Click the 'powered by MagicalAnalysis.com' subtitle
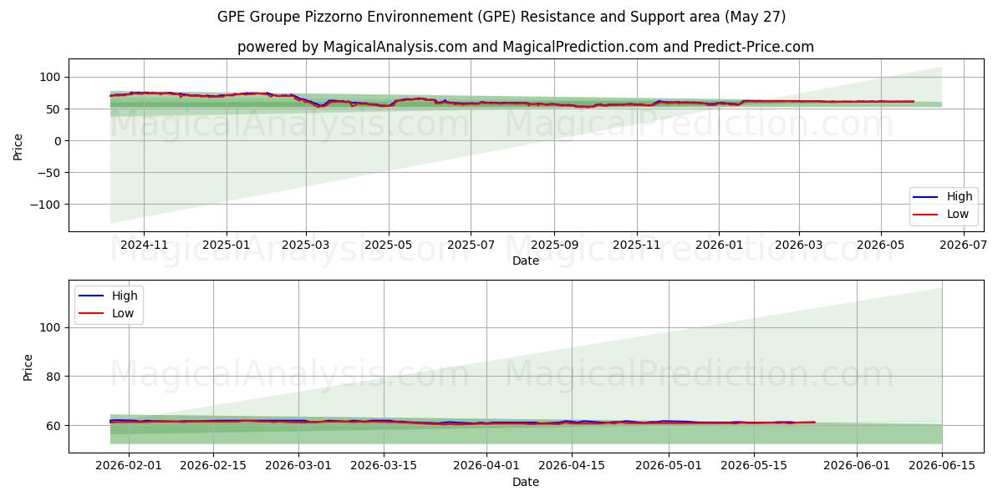Screen dimensions: 1003x501 [x=526, y=47]
